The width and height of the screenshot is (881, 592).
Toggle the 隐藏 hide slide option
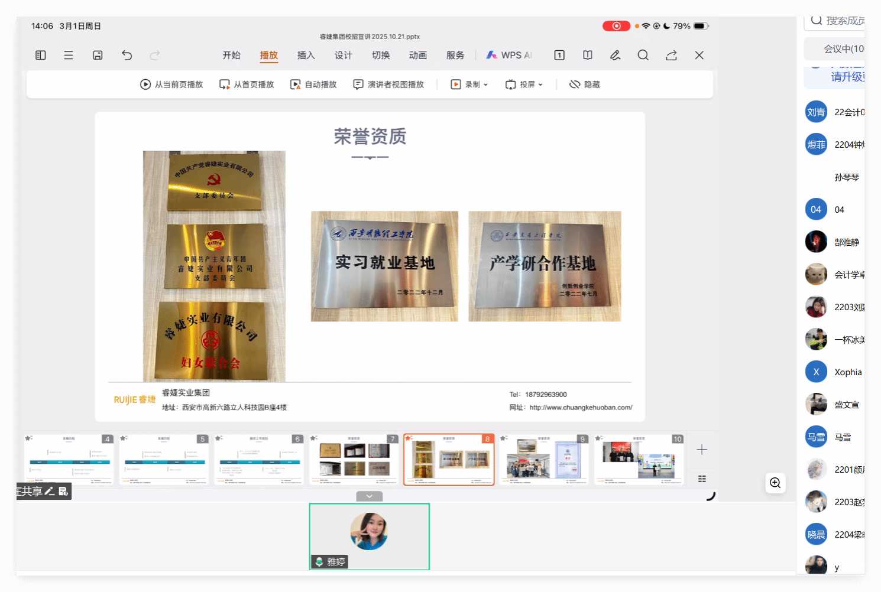[x=584, y=84]
